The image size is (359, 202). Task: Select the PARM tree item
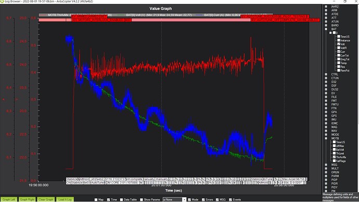(335, 176)
